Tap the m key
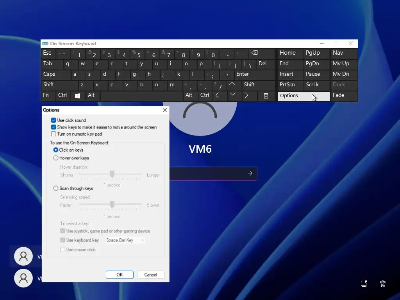The width and height of the screenshot is (400, 300). click(175, 86)
